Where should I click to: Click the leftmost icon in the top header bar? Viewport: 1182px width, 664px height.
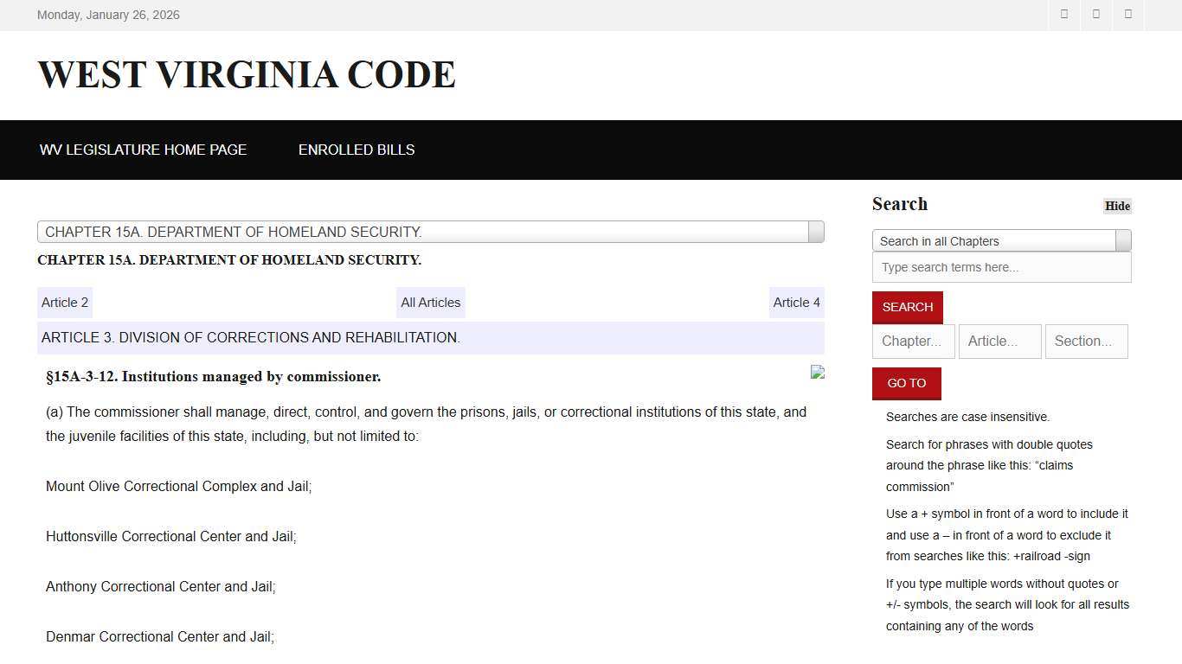tap(1063, 15)
